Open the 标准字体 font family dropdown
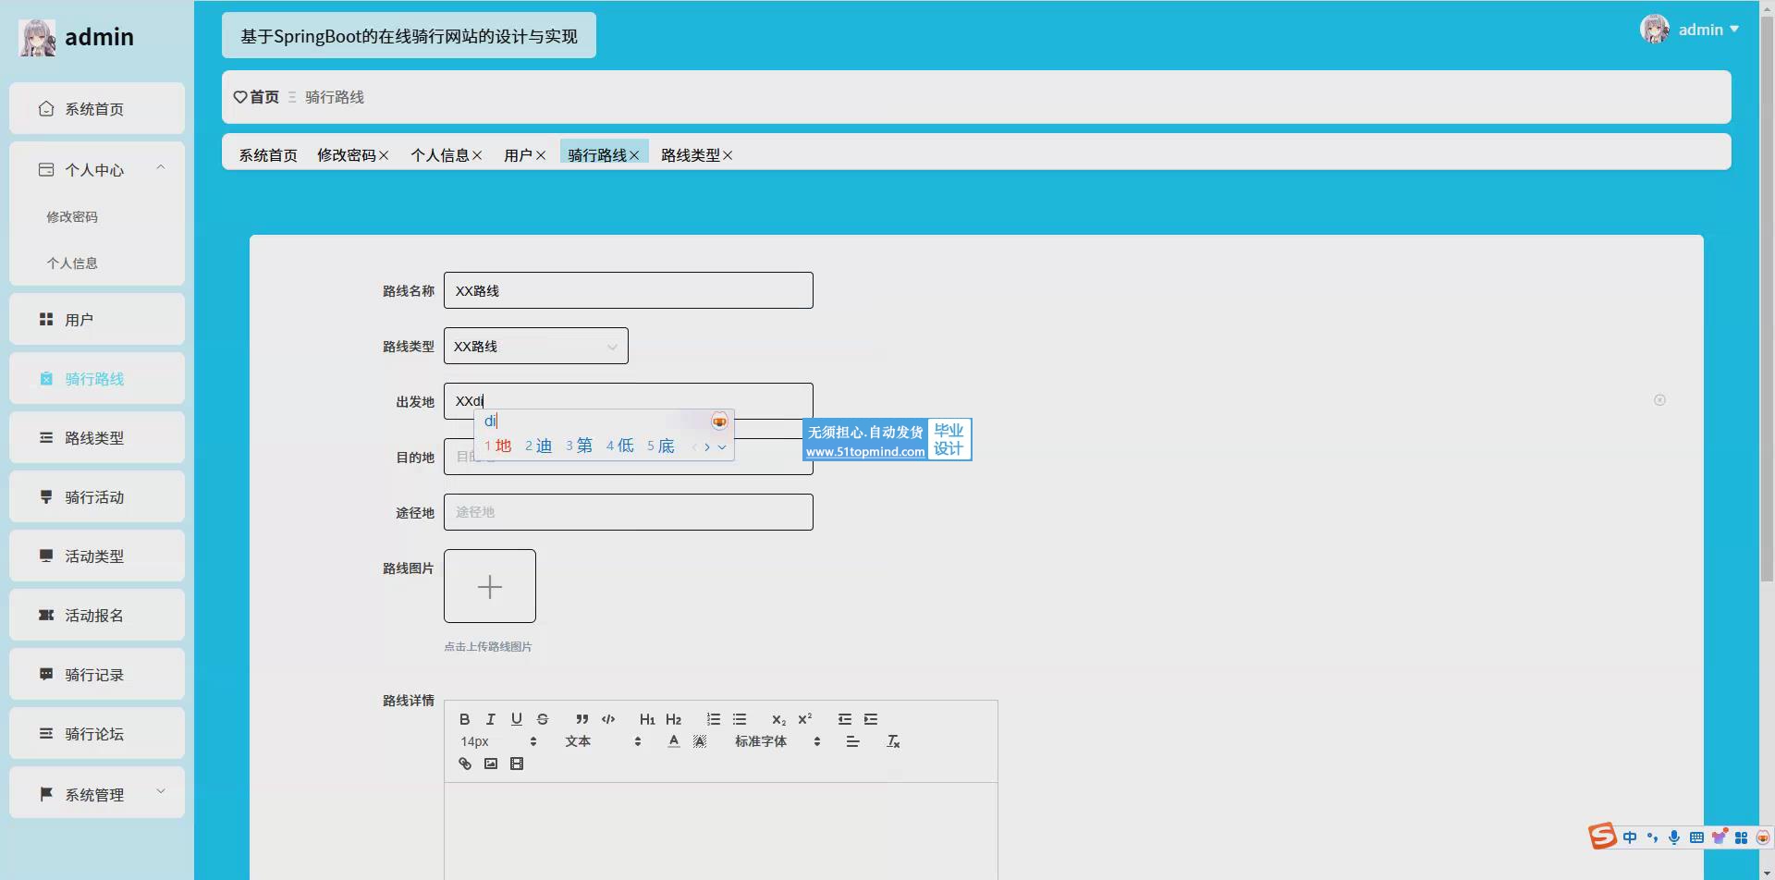This screenshot has height=880, width=1775. (777, 741)
